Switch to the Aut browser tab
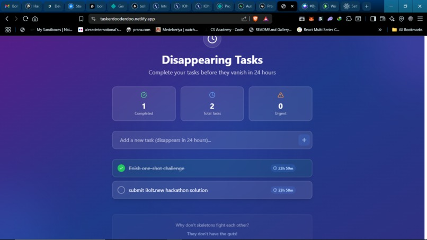The height and width of the screenshot is (240, 427). pyautogui.click(x=245, y=6)
